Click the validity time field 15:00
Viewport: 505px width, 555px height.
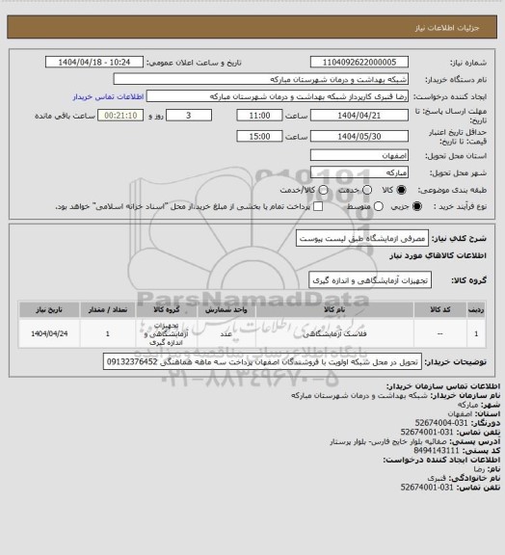click(x=259, y=136)
